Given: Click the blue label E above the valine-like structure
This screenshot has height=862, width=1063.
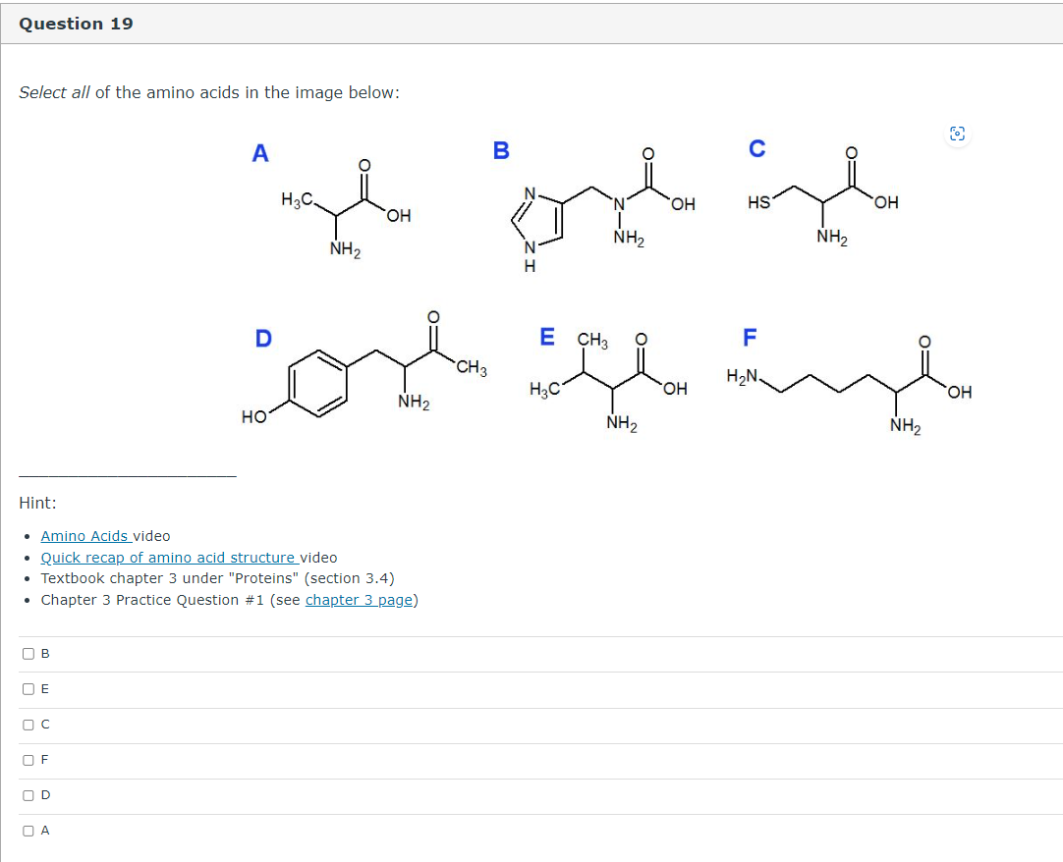Looking at the screenshot, I should (x=546, y=338).
